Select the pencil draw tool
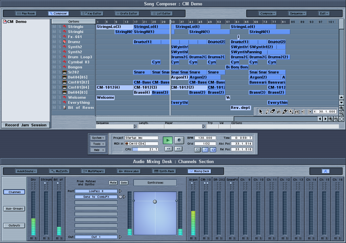The image size is (346, 243). coord(267,112)
